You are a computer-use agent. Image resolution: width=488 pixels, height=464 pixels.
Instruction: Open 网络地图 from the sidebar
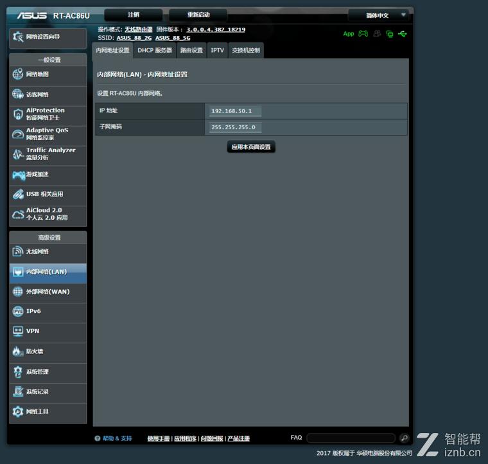click(x=48, y=75)
